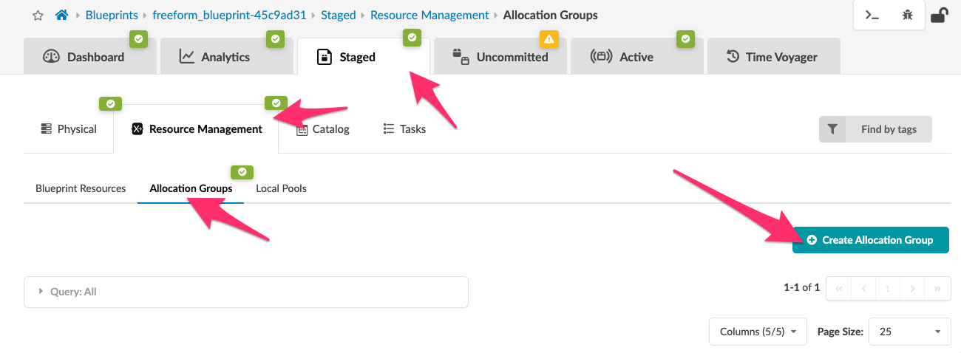
Task: Click the star favorite icon in breadcrumb
Action: [x=38, y=15]
